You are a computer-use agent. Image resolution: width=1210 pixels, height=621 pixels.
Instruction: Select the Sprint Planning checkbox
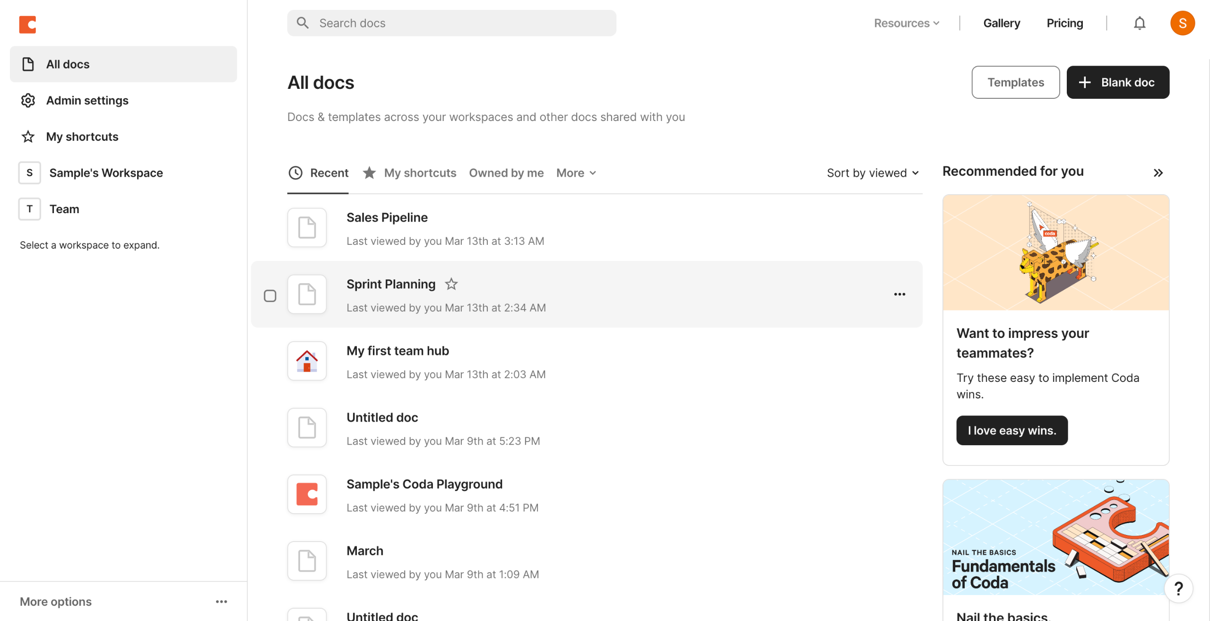coord(270,296)
